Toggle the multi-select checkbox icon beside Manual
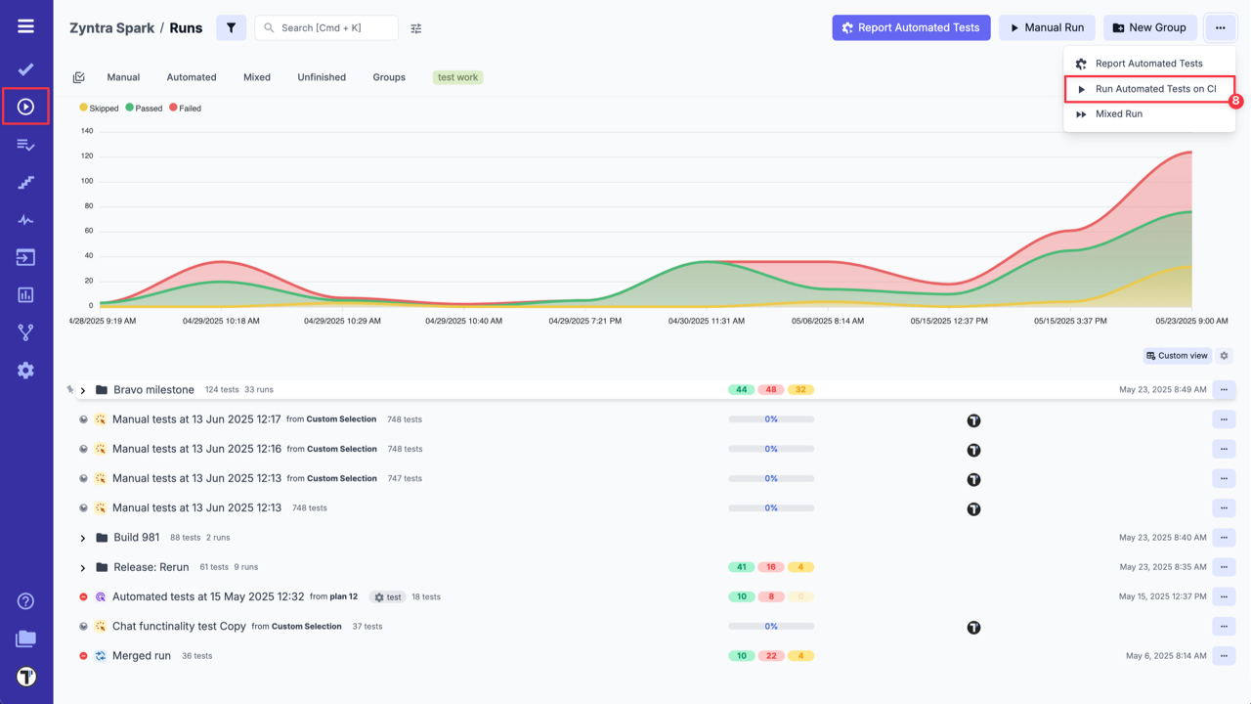 [x=79, y=77]
